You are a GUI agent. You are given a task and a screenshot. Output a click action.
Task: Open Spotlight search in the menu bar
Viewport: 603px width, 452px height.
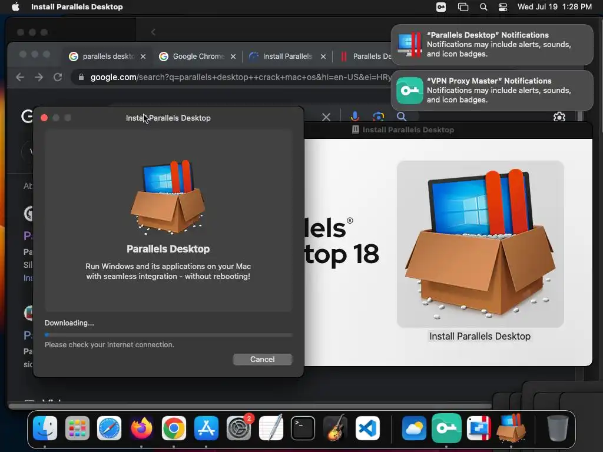(483, 7)
